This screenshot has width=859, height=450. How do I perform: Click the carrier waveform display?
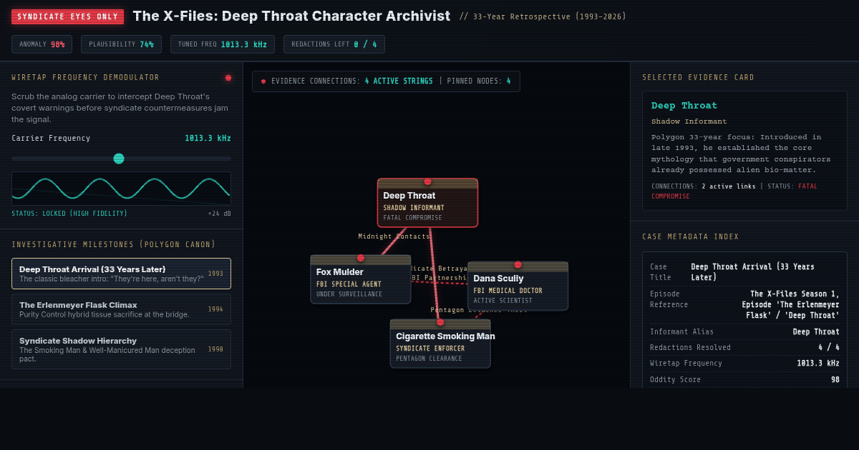click(121, 189)
